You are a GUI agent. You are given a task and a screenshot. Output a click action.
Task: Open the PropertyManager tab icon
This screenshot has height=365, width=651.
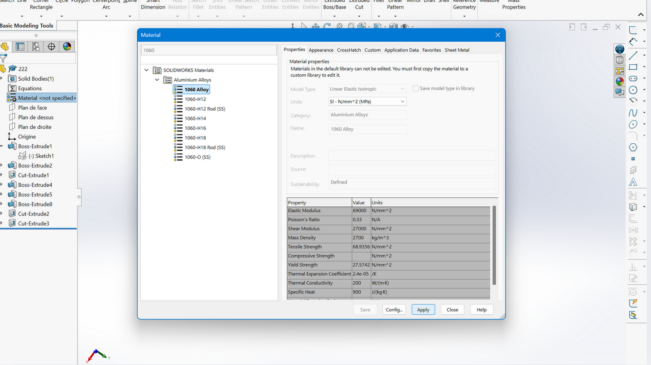click(x=20, y=47)
